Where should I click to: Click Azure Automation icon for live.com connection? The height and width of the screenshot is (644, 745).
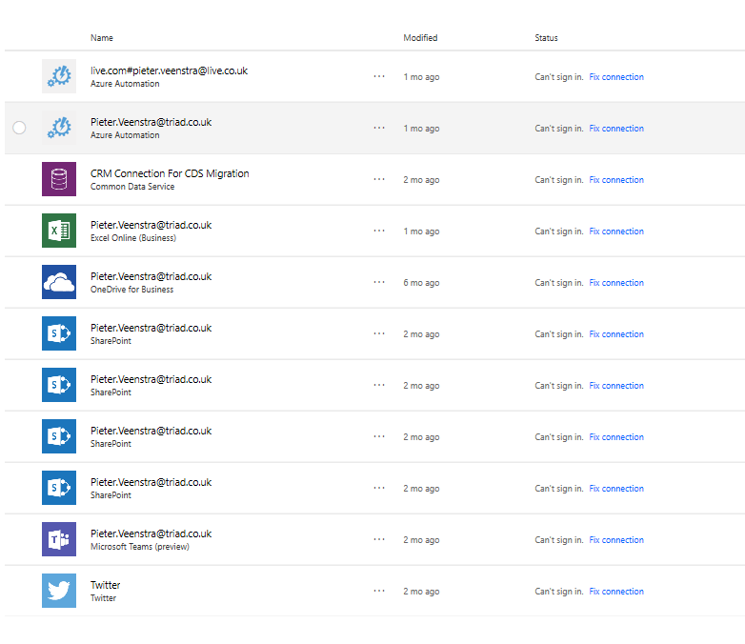coord(59,76)
